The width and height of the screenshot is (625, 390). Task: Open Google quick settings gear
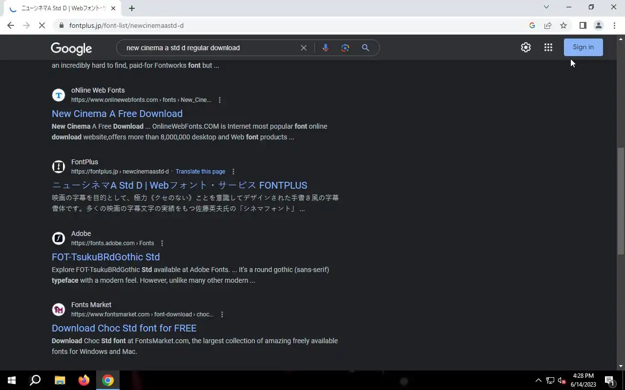click(x=526, y=47)
